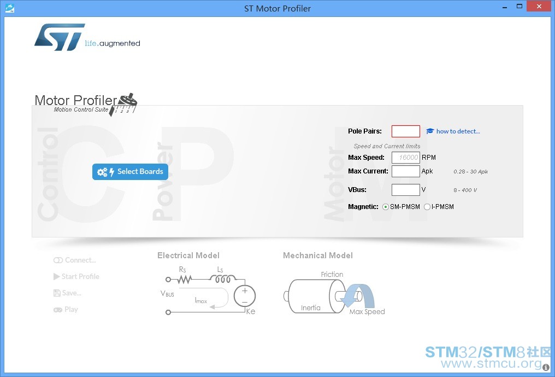Click the Start Profile play triangle icon

pos(56,276)
